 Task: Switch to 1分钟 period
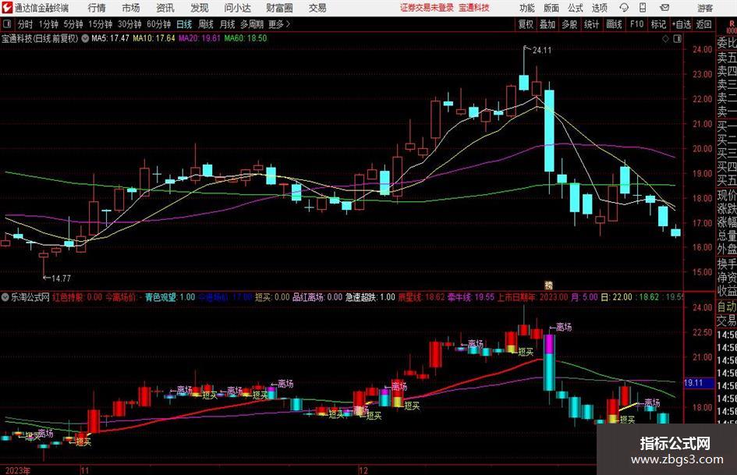[48, 24]
